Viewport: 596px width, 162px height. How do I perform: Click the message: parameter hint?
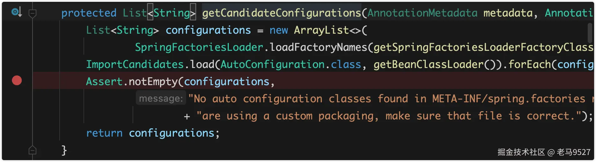click(x=161, y=98)
